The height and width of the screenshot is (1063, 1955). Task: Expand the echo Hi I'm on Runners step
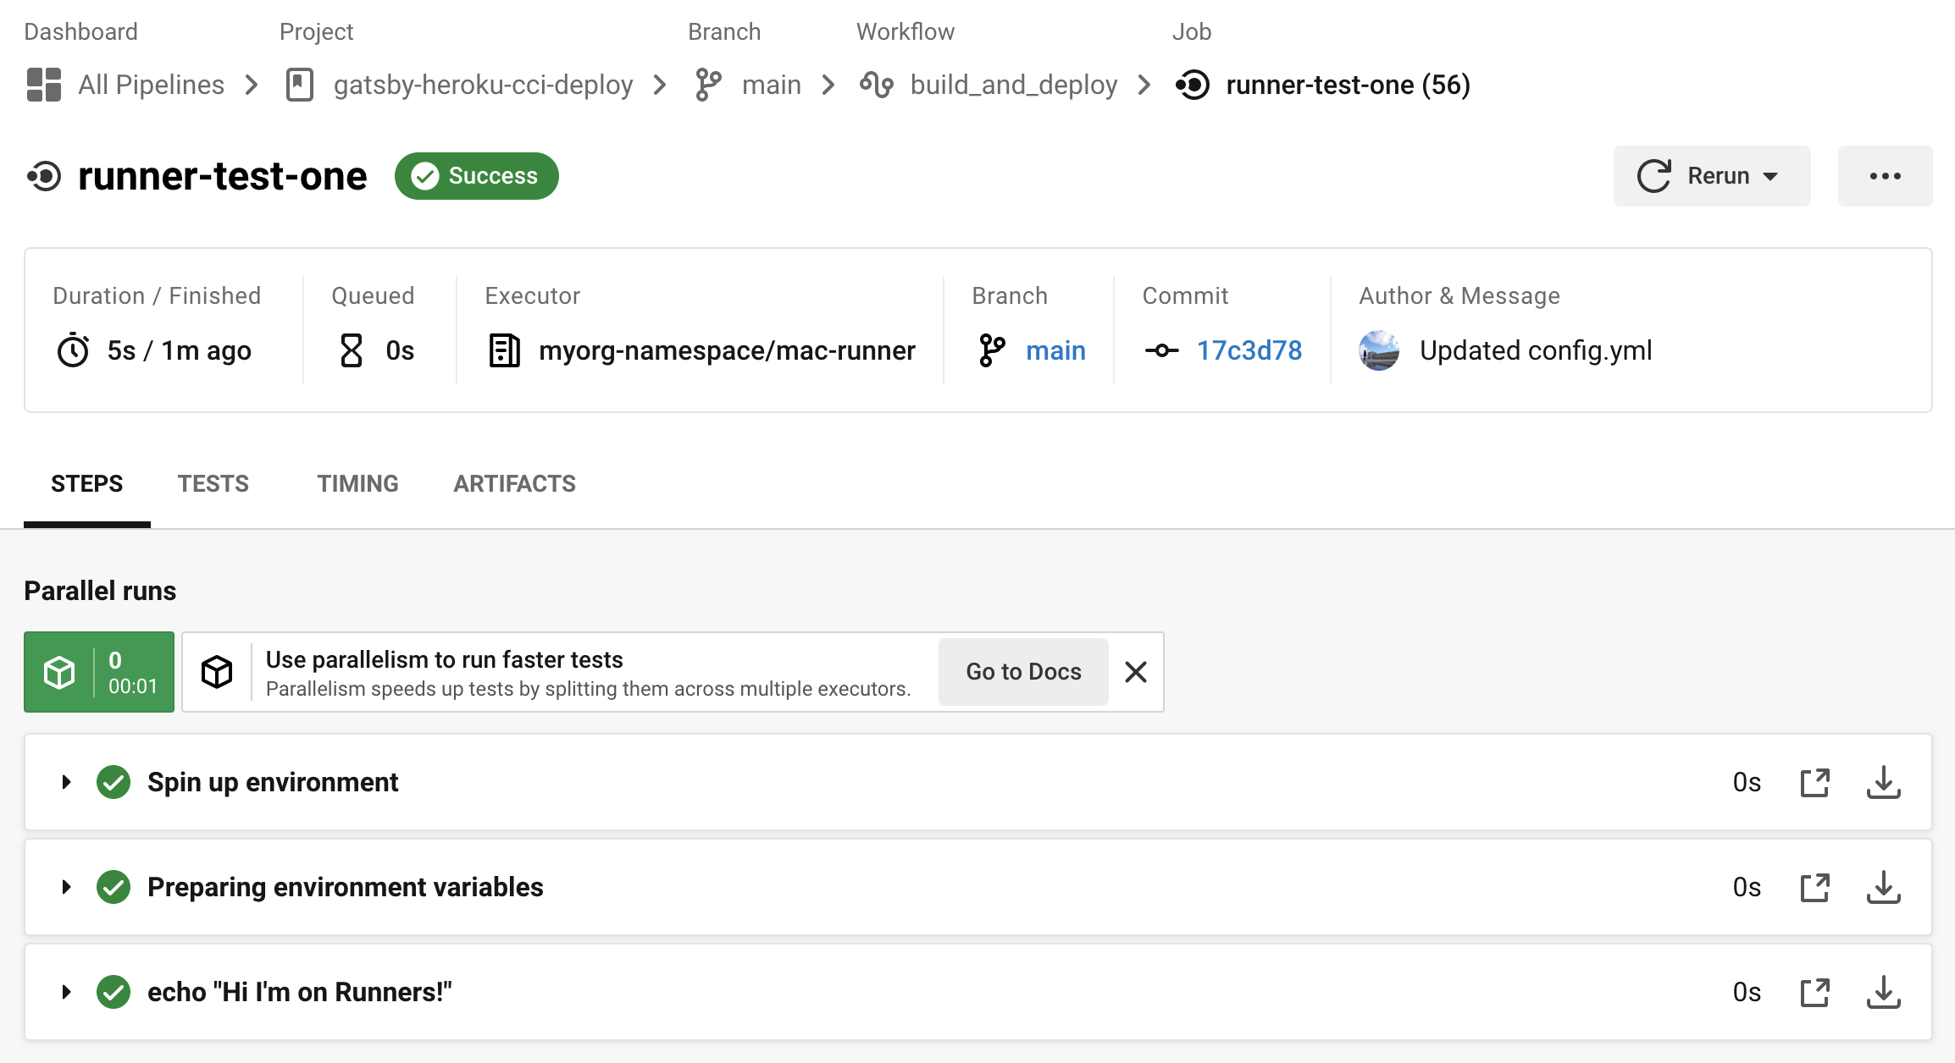(66, 992)
